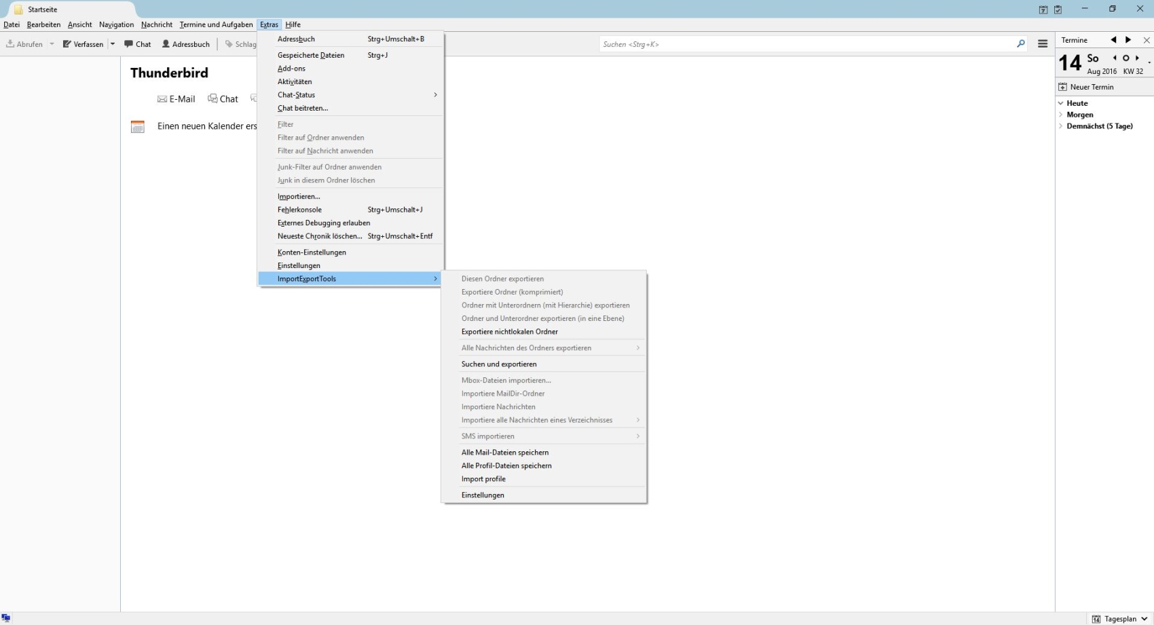Choose Gespeicherte Dateien in the Extras menu

point(350,55)
